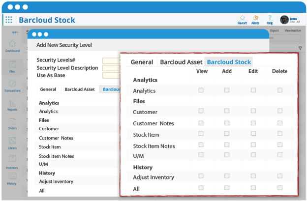Open Library in the sidebar
Image resolution: width=308 pixels, height=204 pixels.
pos(12,144)
